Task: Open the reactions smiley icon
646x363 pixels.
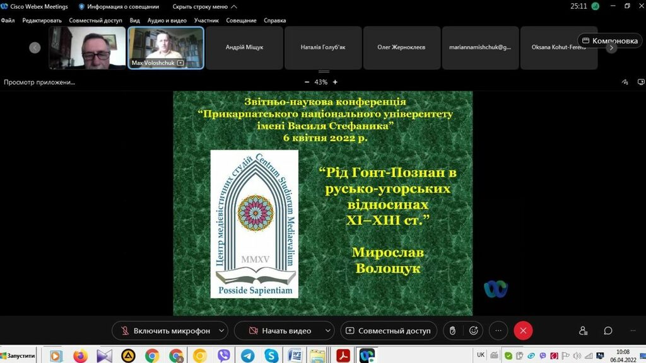Action: tap(474, 330)
